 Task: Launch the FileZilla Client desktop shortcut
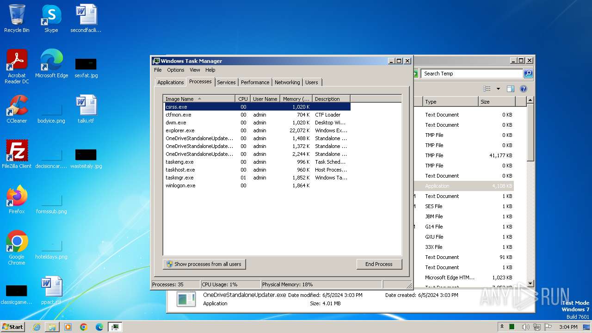coord(17,154)
